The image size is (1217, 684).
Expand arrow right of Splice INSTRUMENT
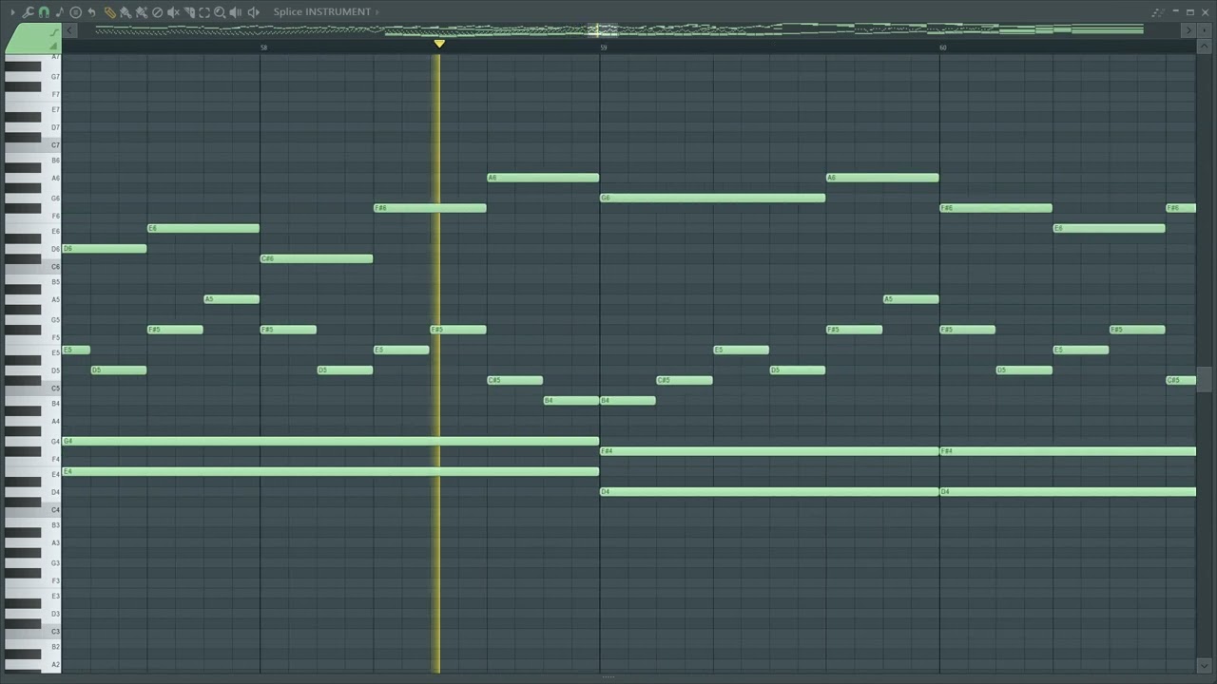click(377, 11)
